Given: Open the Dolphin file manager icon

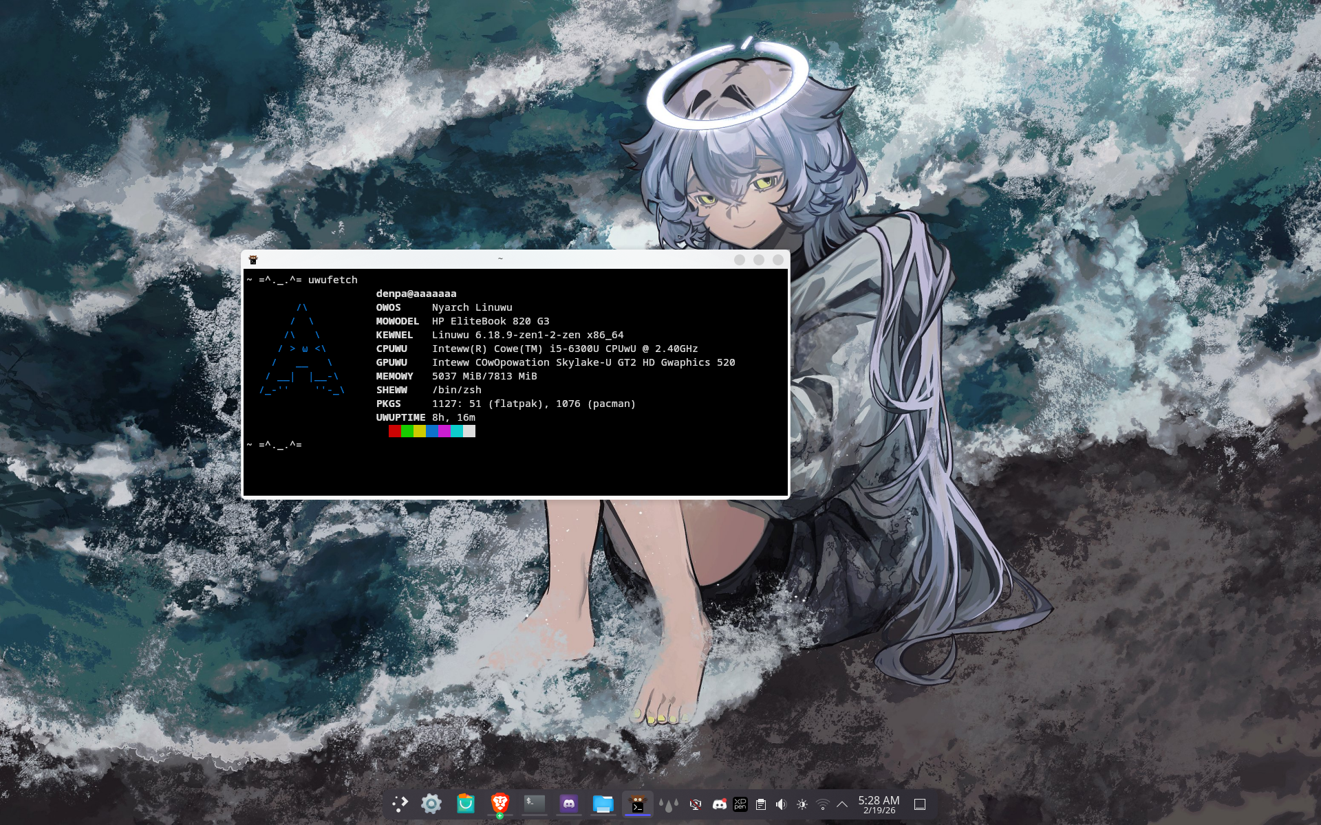Looking at the screenshot, I should (603, 804).
